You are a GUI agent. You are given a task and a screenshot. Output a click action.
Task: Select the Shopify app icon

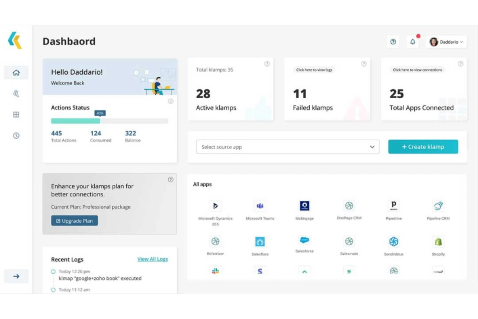[x=438, y=241]
